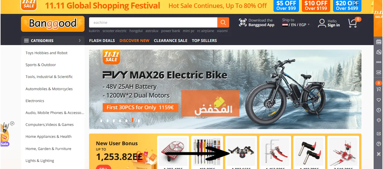Claim the $10 OFF Over $199 coupon
383x169 pixels.
(316, 6)
